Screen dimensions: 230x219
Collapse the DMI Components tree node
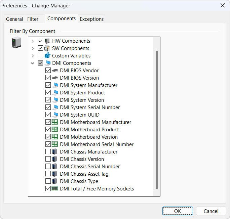(33, 63)
